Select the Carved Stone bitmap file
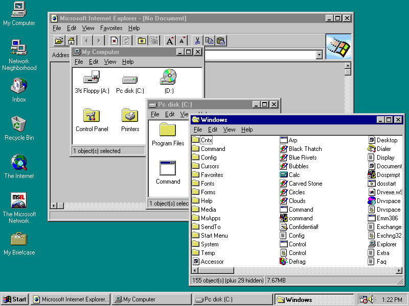 click(301, 184)
